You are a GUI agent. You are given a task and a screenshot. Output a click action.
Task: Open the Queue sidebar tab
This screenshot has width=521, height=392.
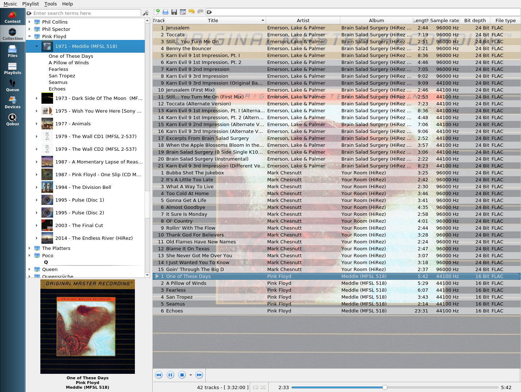click(x=12, y=85)
